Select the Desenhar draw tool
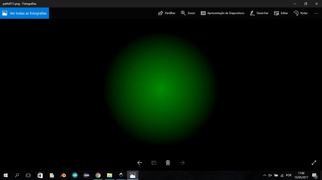The width and height of the screenshot is (322, 180). point(259,13)
